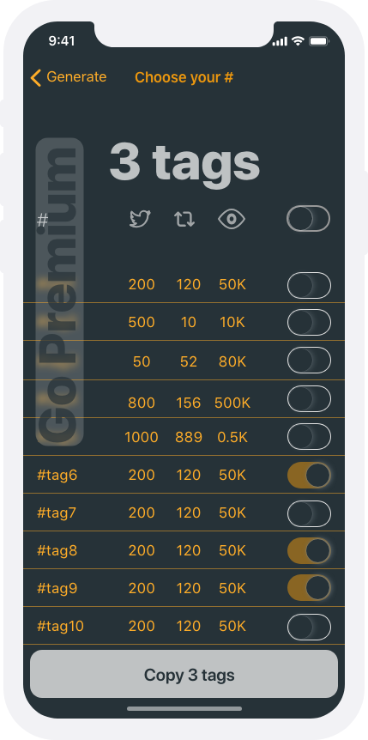The height and width of the screenshot is (740, 368).
Task: Select the #tag9 row label
Action: click(57, 589)
